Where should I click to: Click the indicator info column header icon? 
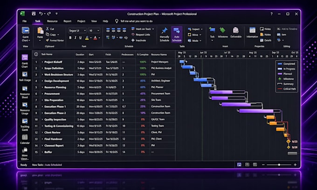(36, 54)
